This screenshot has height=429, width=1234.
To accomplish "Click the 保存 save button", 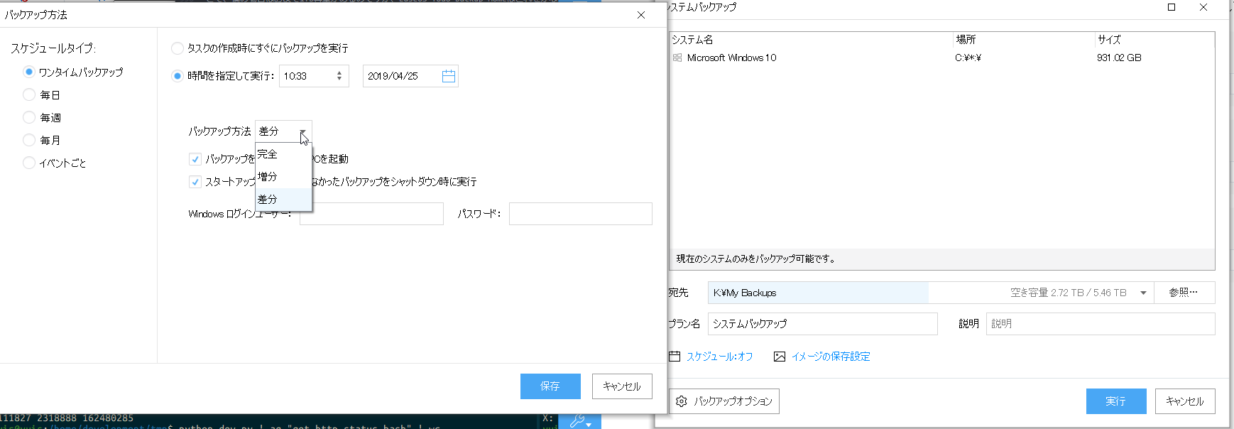I will [x=550, y=386].
